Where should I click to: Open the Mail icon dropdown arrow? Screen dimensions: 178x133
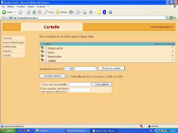point(80,12)
